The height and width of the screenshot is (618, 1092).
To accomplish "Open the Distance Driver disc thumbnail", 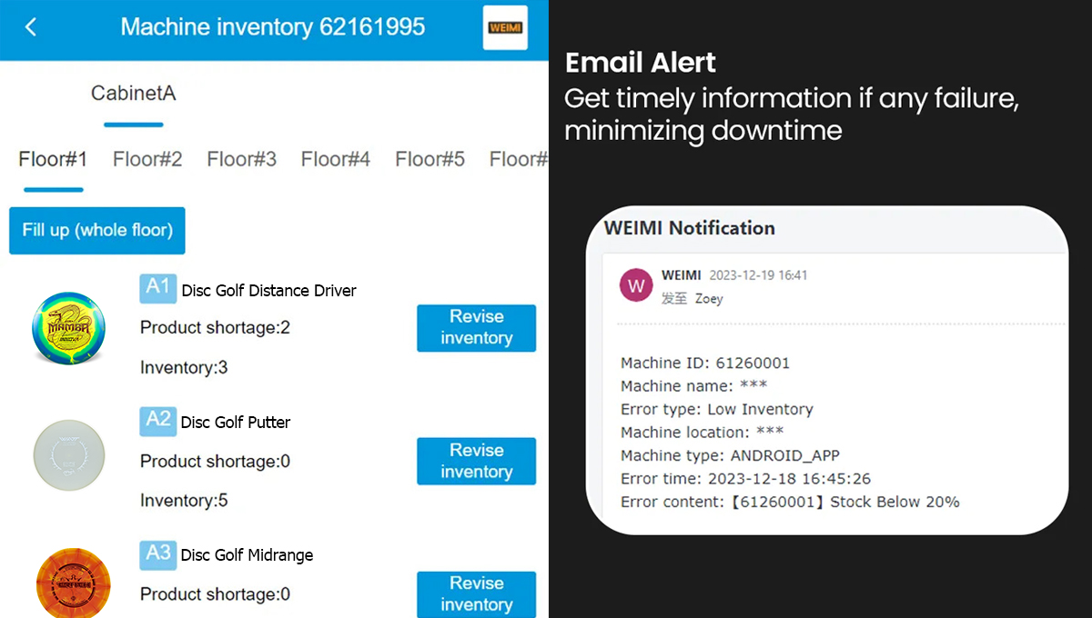I will point(68,330).
